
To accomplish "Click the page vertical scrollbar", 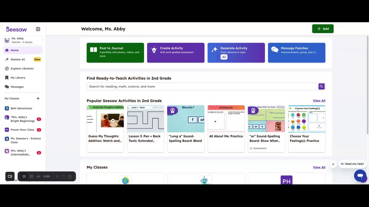I will coord(368,85).
